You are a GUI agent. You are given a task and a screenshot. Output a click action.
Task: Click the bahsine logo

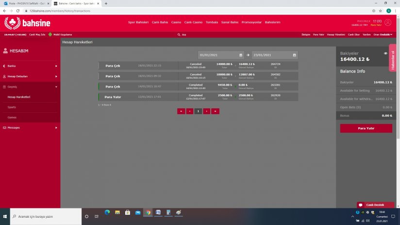pyautogui.click(x=27, y=23)
